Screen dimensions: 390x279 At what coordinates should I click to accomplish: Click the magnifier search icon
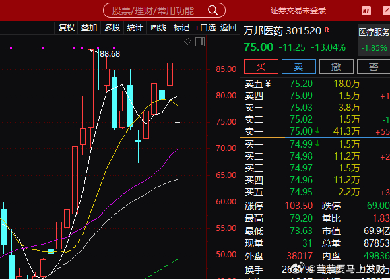pos(213,10)
